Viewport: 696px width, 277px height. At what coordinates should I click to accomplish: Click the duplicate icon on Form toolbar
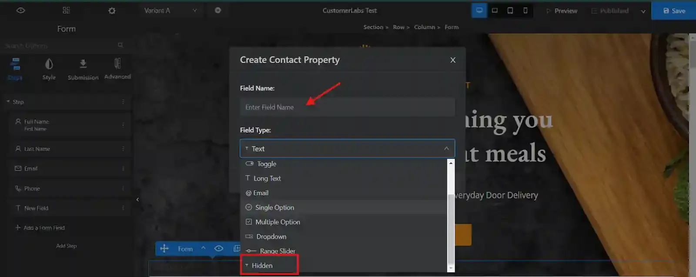coord(237,248)
